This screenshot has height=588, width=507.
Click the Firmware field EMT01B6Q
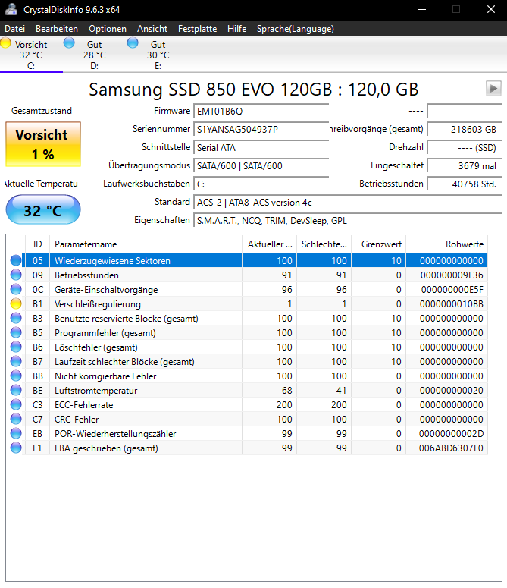tap(261, 112)
